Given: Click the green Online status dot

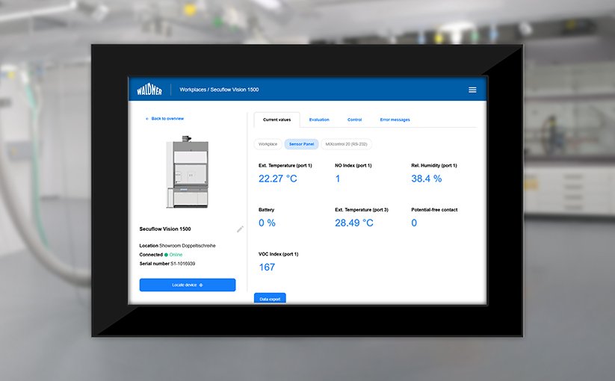Looking at the screenshot, I should 166,255.
